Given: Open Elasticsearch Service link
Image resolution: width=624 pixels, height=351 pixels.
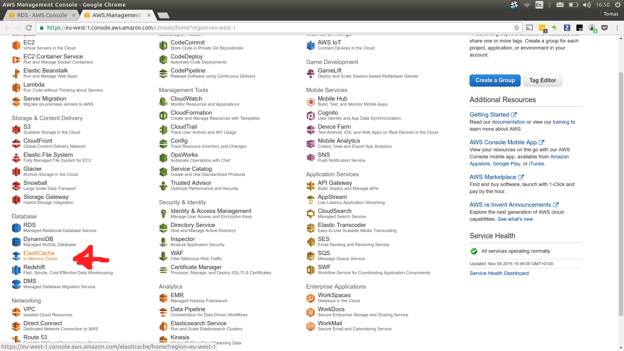Looking at the screenshot, I should point(198,323).
